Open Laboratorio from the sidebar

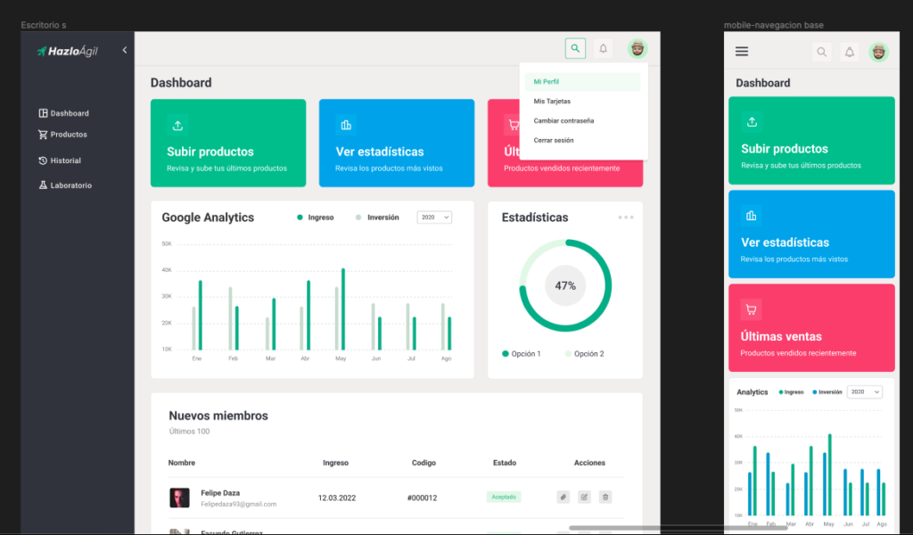(x=70, y=185)
